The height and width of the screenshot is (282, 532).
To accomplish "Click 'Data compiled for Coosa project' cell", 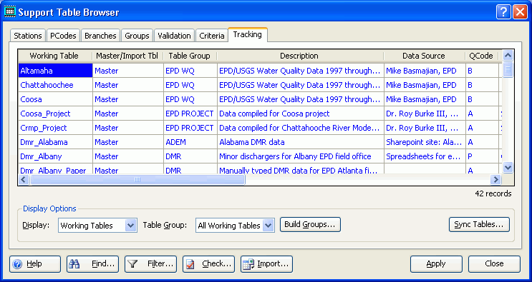I will (x=301, y=114).
